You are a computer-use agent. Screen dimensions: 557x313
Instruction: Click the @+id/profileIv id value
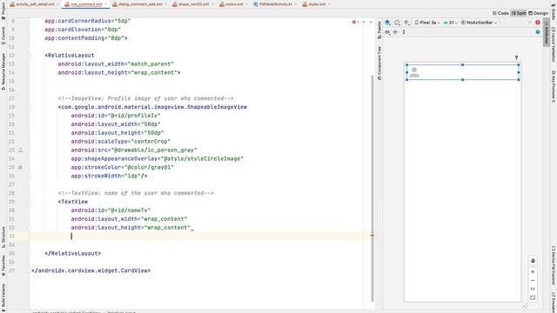coord(134,116)
